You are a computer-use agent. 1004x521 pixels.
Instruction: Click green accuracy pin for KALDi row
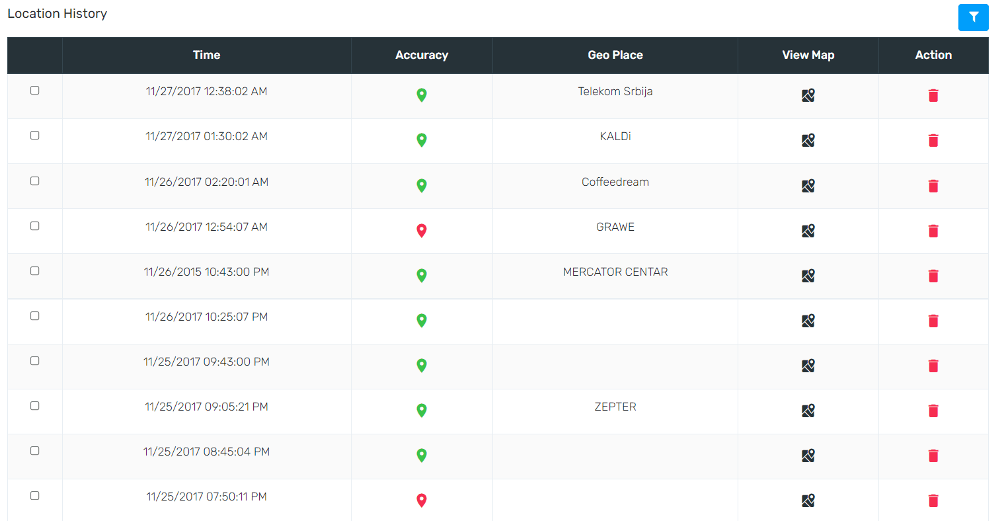(422, 140)
